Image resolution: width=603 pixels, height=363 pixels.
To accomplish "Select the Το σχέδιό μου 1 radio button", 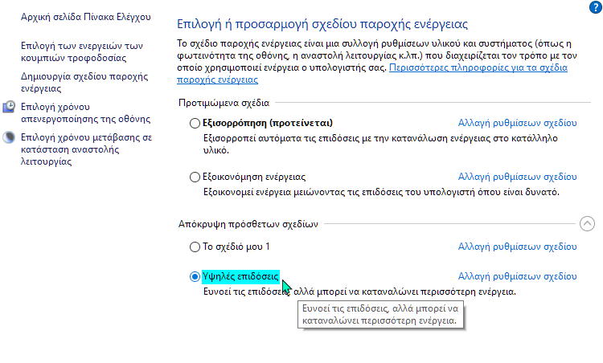I will click(x=195, y=247).
